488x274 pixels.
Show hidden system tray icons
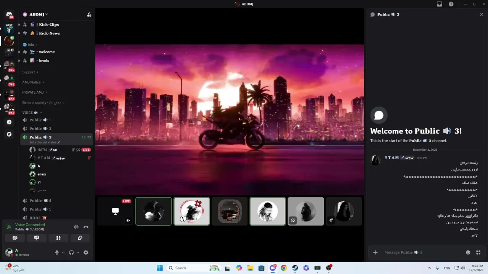(429, 268)
